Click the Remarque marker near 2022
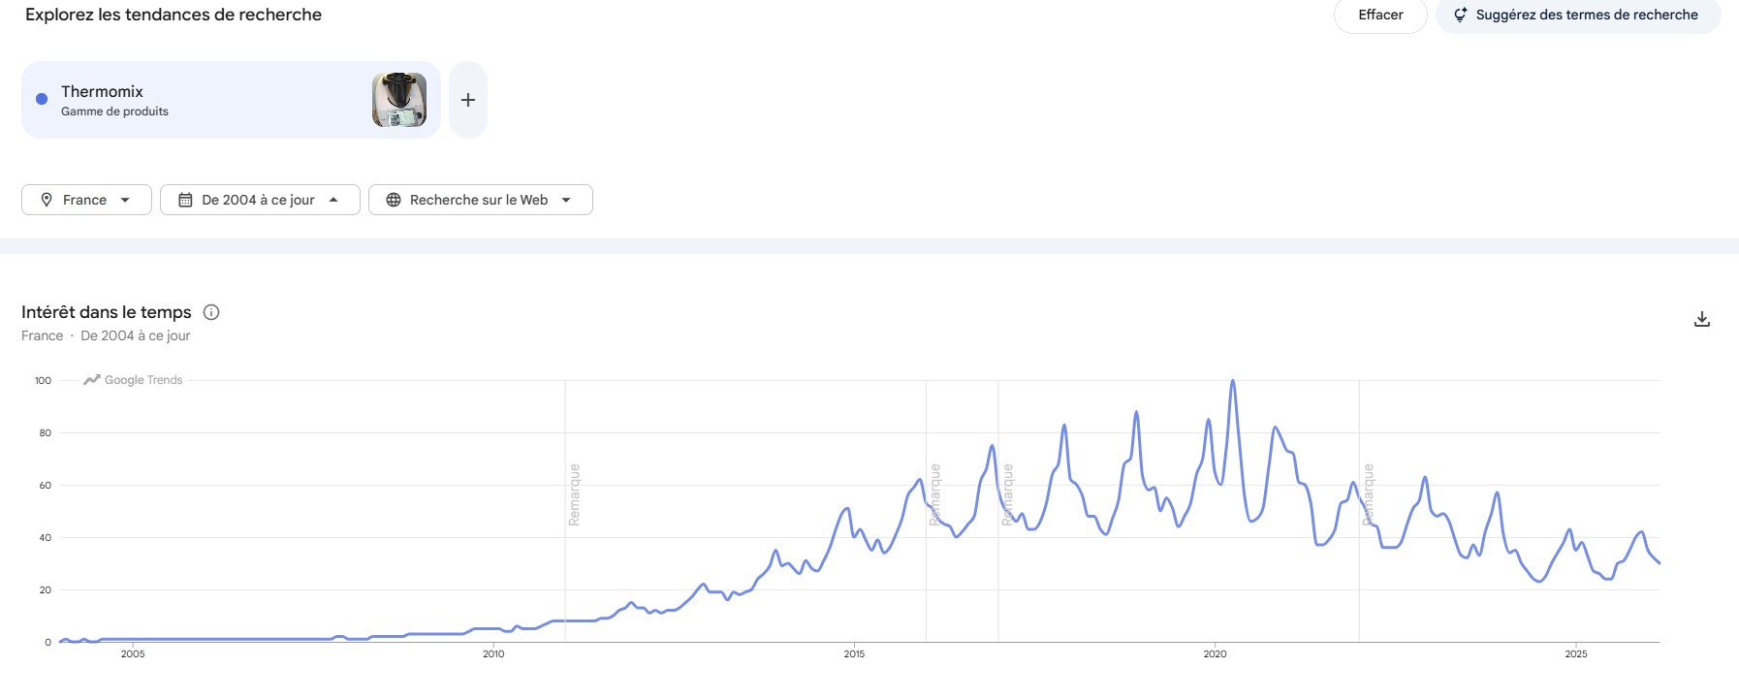Image resolution: width=1739 pixels, height=699 pixels. (x=1368, y=494)
